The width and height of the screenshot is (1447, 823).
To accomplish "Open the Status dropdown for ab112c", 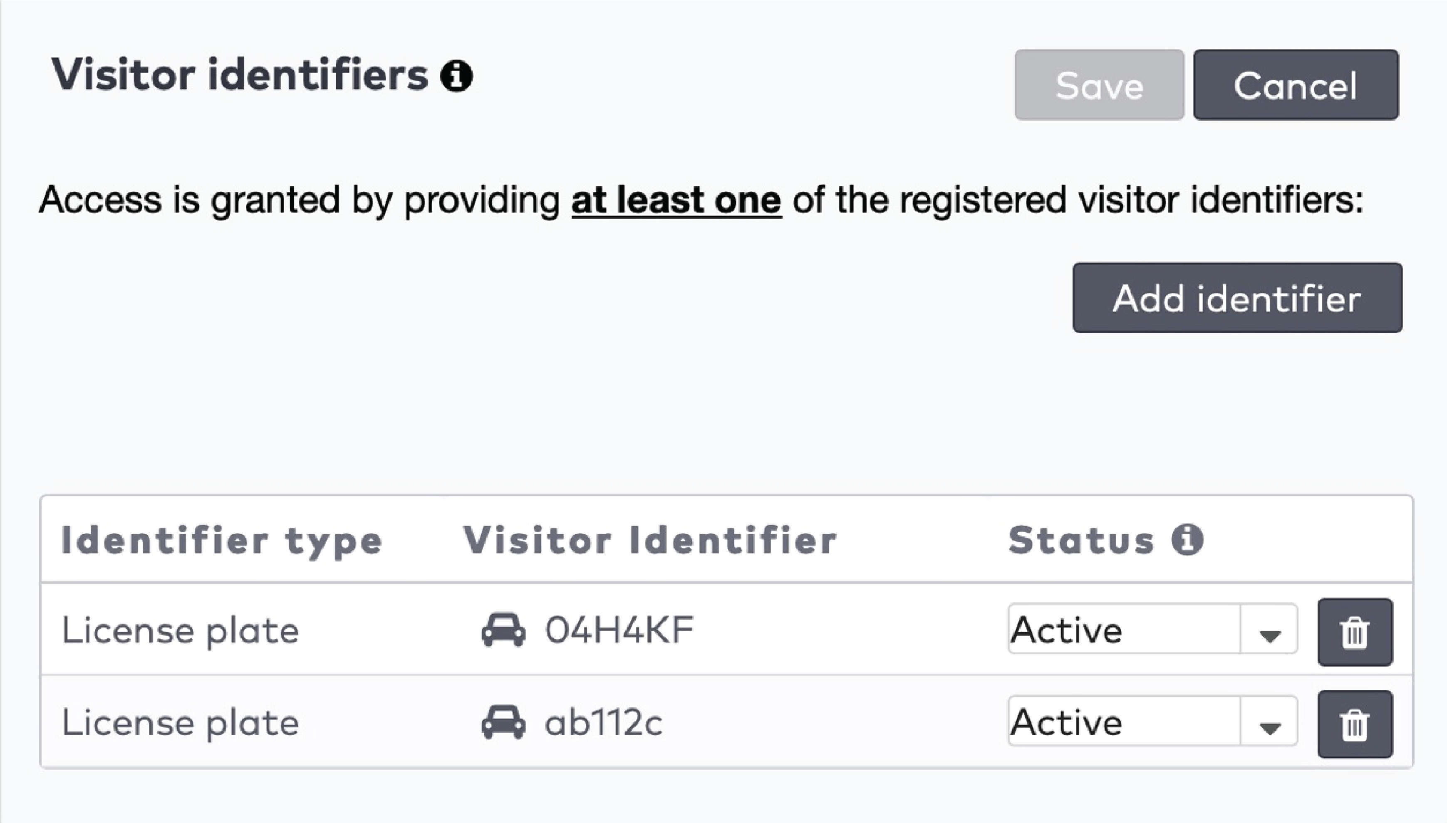I will [x=1269, y=724].
